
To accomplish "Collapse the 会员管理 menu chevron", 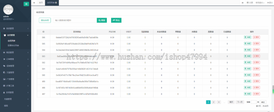I will [28, 35].
